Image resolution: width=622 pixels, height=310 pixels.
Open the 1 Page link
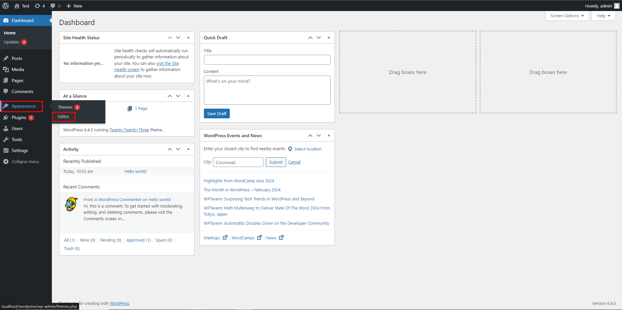(x=141, y=109)
